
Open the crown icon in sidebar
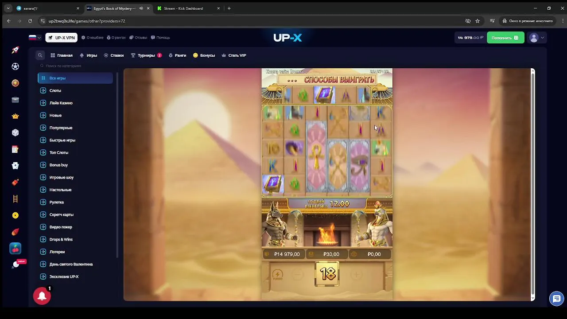click(x=16, y=116)
